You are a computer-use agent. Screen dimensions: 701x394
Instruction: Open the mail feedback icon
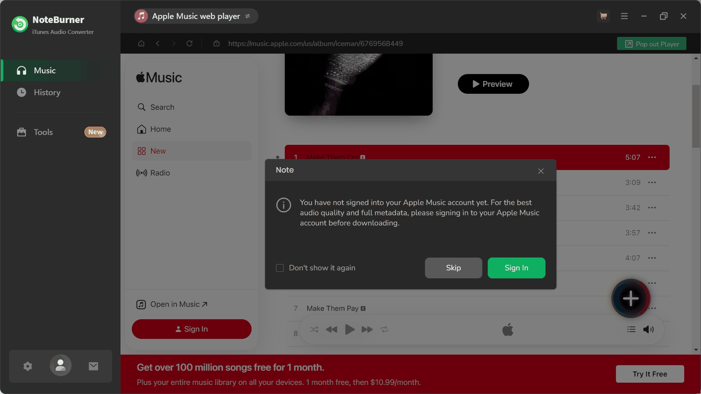tap(93, 366)
